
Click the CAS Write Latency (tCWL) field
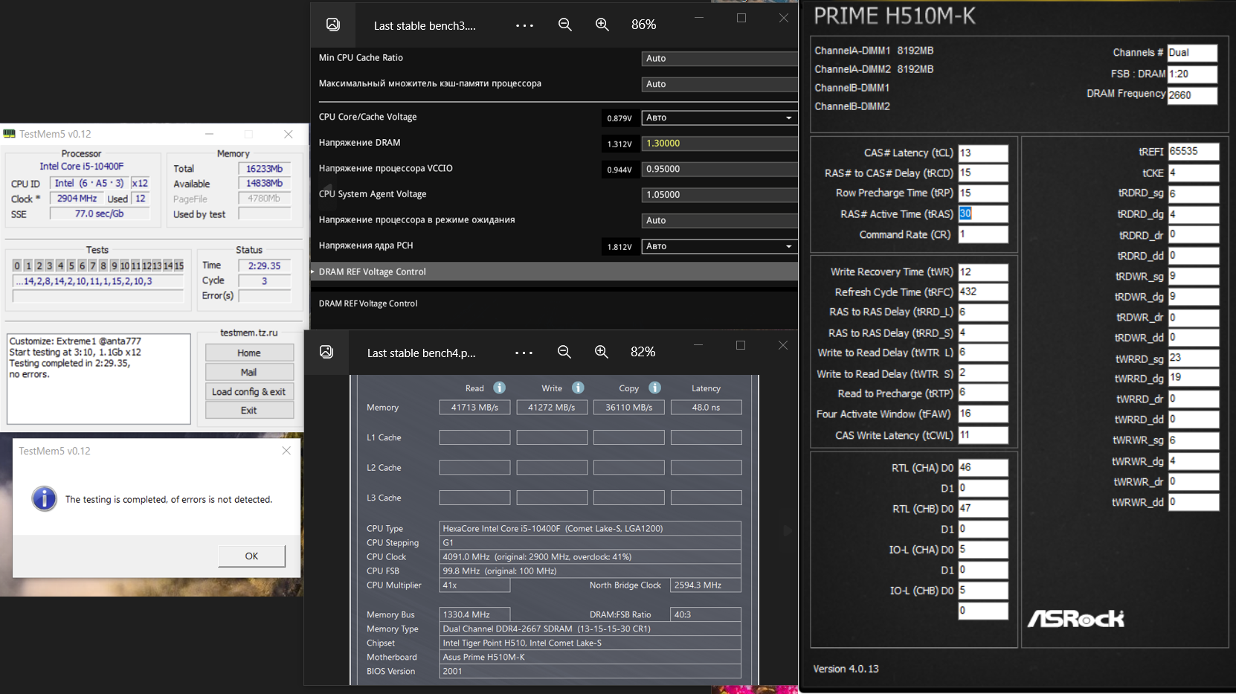983,435
